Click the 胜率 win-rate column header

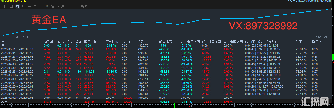[x=299, y=42]
